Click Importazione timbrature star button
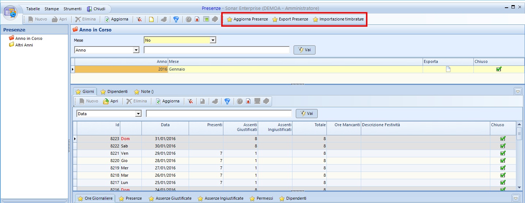Viewport: 525px width, 203px height. click(338, 19)
